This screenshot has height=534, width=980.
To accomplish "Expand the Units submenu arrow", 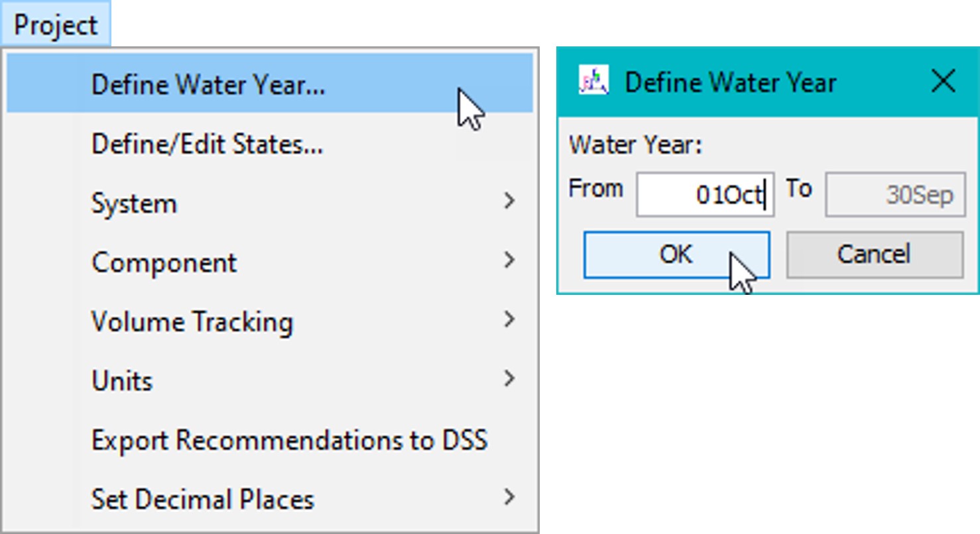I will (509, 378).
